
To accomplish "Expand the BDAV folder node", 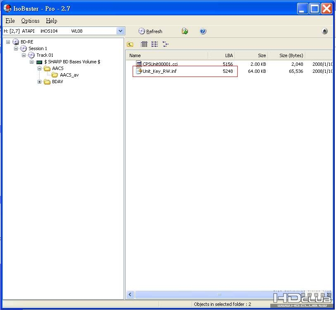I will tap(39, 82).
